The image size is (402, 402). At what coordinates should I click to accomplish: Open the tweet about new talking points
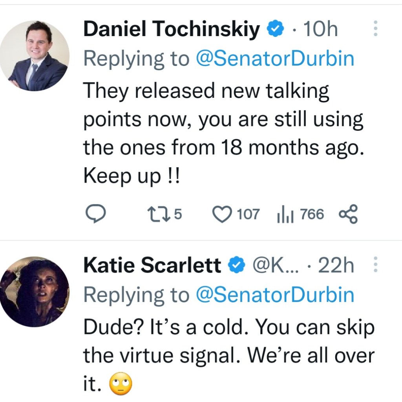tap(220, 133)
